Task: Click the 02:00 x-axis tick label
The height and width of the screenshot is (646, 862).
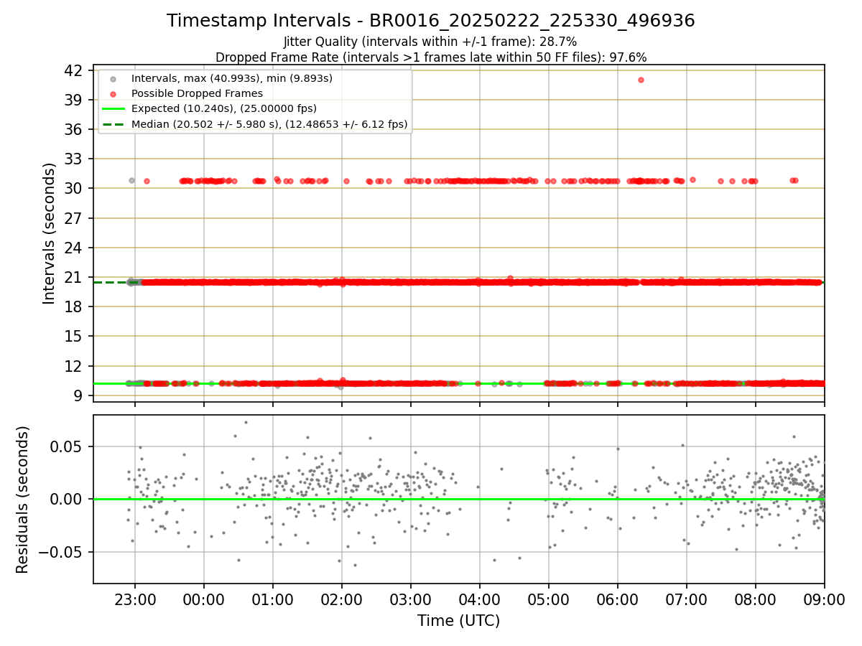Action: tap(342, 599)
